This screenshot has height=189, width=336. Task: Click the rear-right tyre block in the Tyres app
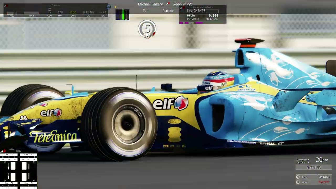tap(24, 177)
